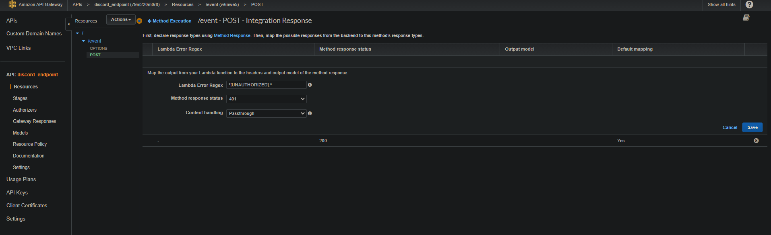
Task: Select the POST method in tree
Action: [95, 55]
